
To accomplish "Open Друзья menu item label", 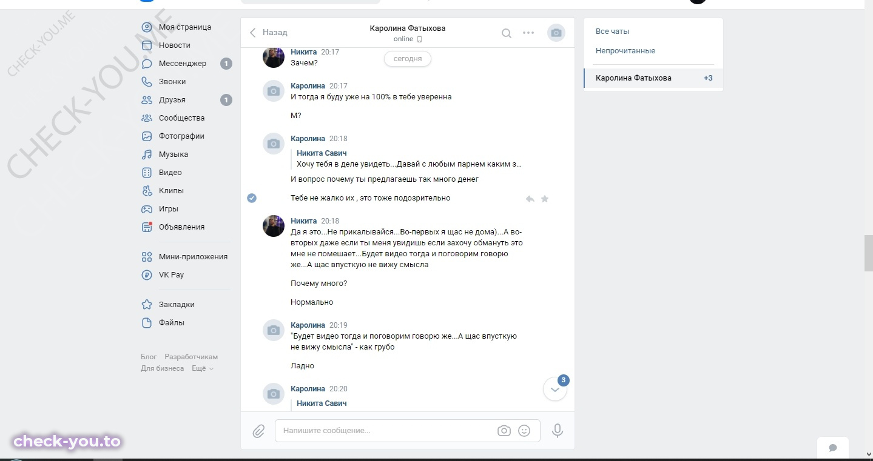I will click(x=172, y=100).
